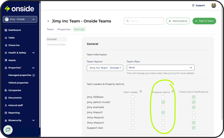This screenshot has width=224, height=138.
Task: Enable Team Leader for jimy 1205test
Action: tap(133, 97)
